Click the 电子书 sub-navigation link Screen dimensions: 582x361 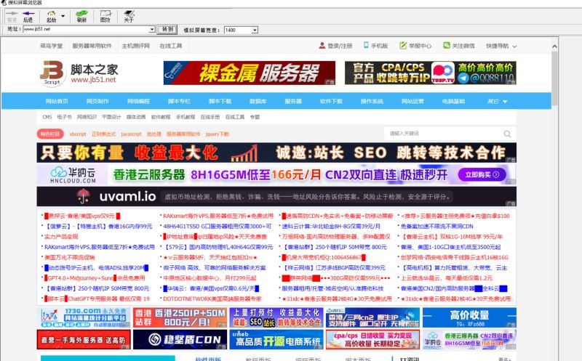tap(64, 117)
